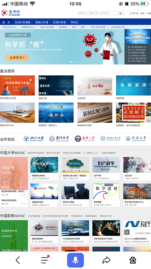
Task: Click the 网络空间安全概论 course title
Action: click(x=9, y=200)
